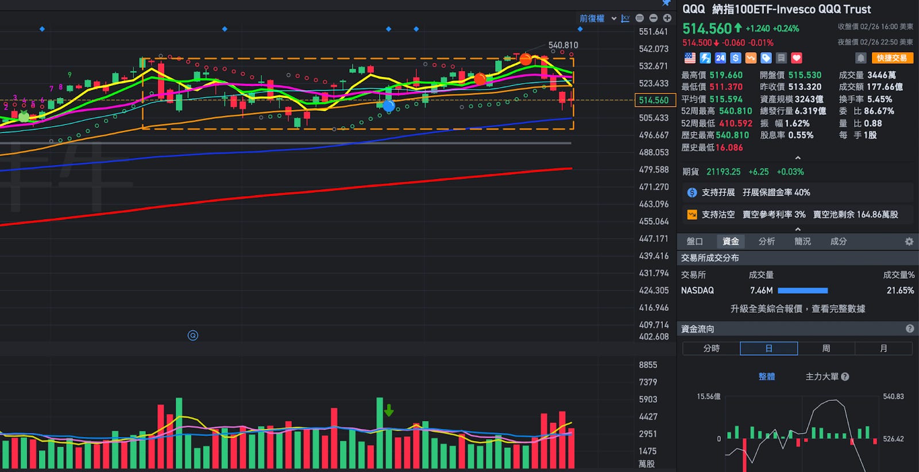The image size is (919, 472).
Task: Click the 540.810 high annotation on the chart
Action: pyautogui.click(x=563, y=45)
